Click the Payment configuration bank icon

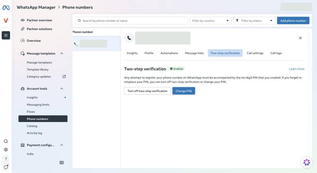click(x=23, y=145)
